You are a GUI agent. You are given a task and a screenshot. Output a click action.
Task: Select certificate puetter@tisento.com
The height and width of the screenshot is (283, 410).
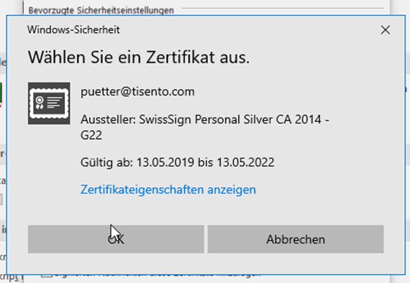click(x=137, y=92)
